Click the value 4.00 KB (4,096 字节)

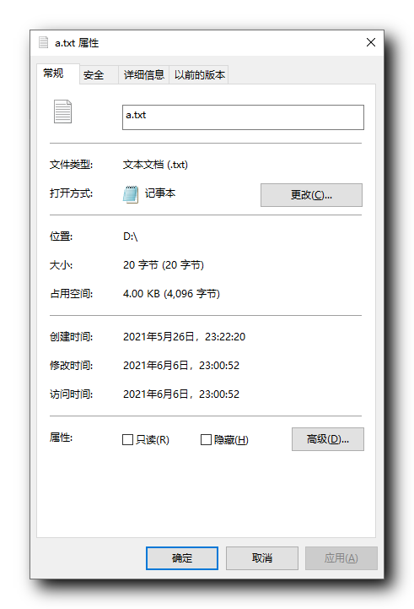171,294
